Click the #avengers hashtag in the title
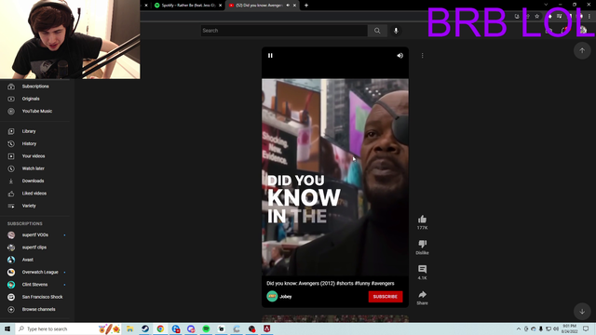The height and width of the screenshot is (335, 596). 383,283
